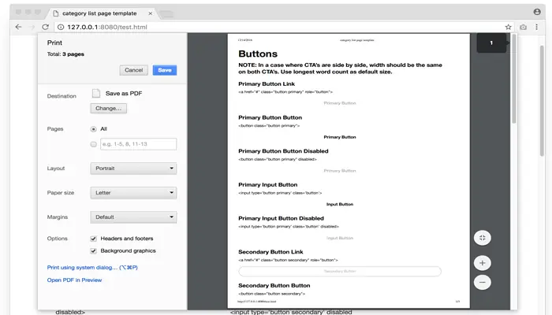Open the Chrome three-dot menu
This screenshot has width=552, height=315.
tap(536, 27)
